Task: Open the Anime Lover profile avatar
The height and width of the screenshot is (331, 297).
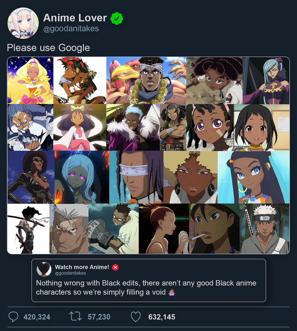Action: (23, 23)
